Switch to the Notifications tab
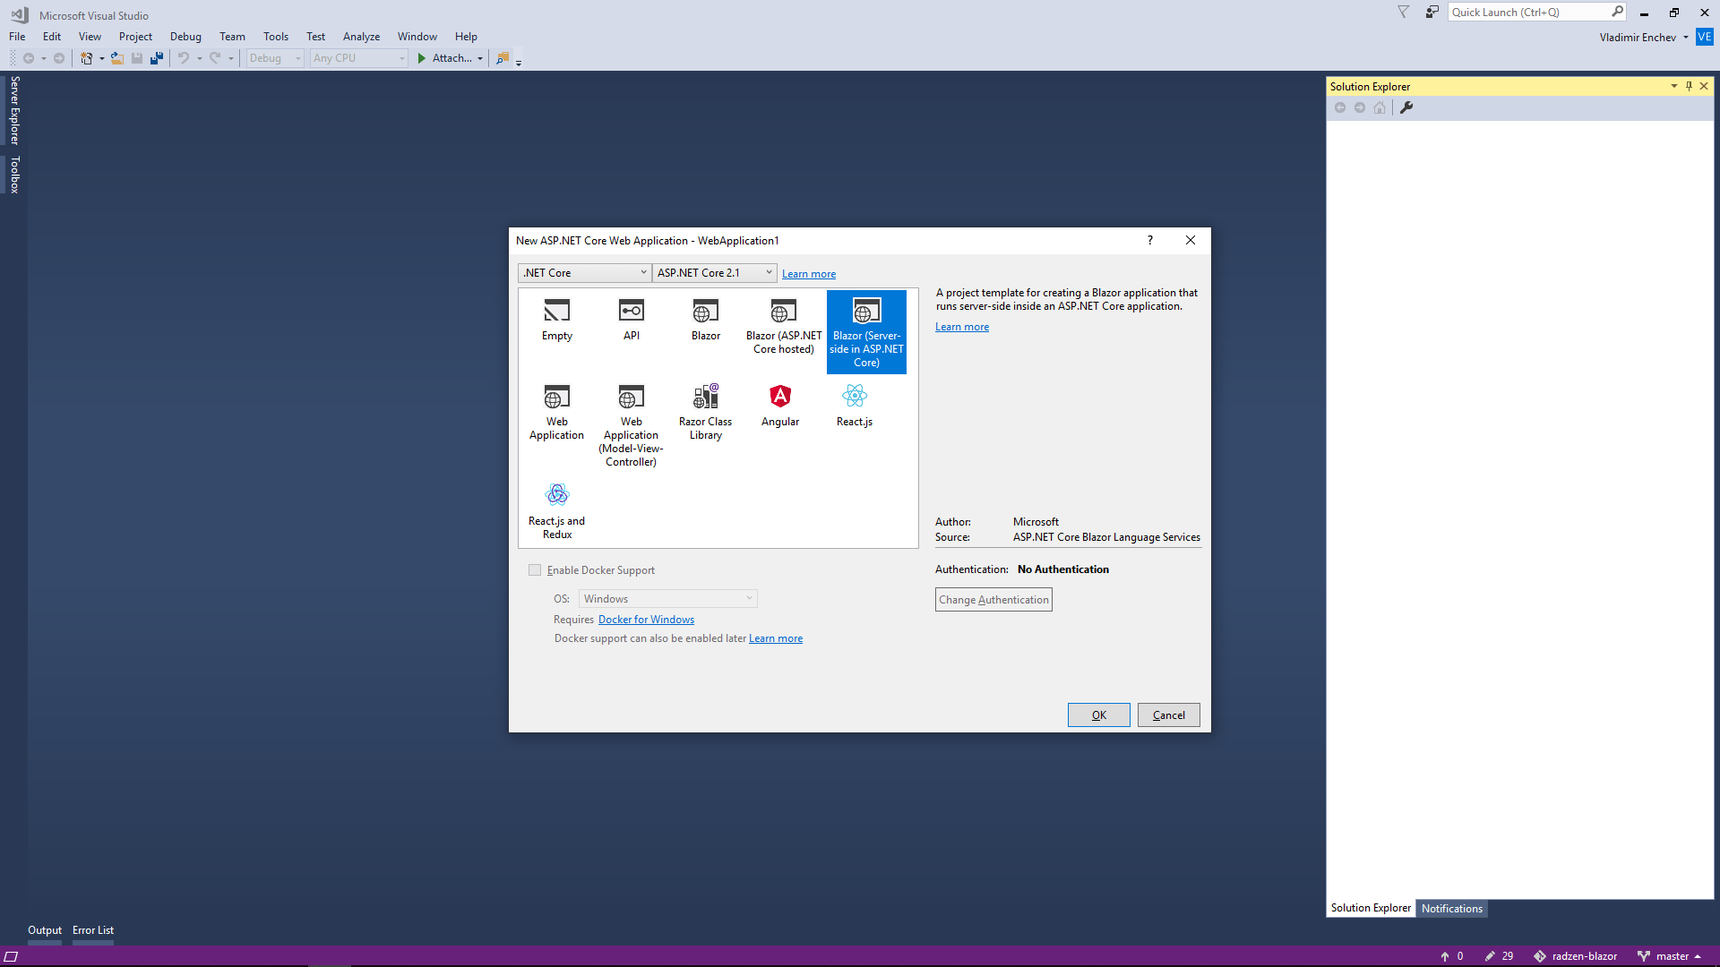The height and width of the screenshot is (967, 1720). point(1451,909)
